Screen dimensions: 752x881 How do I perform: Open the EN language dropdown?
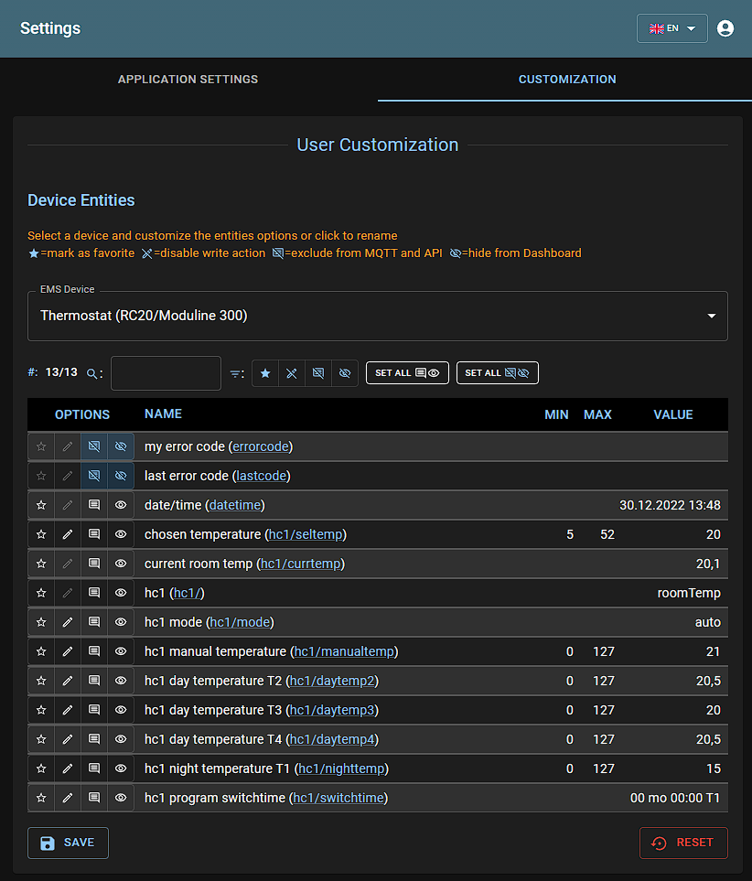(671, 28)
